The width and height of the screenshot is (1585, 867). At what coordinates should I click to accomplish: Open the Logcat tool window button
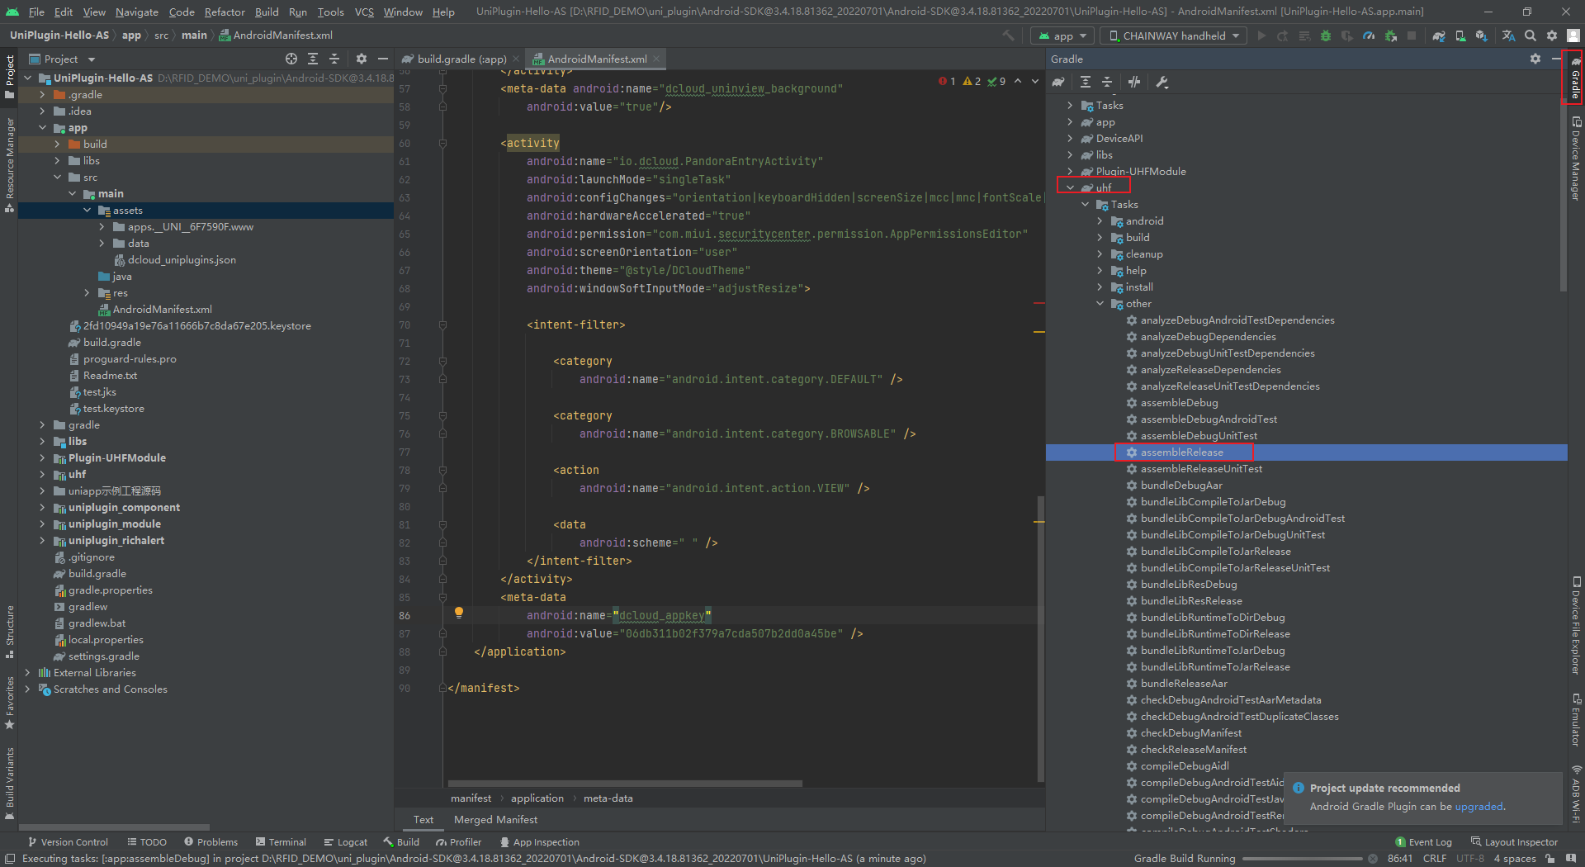pos(346,842)
